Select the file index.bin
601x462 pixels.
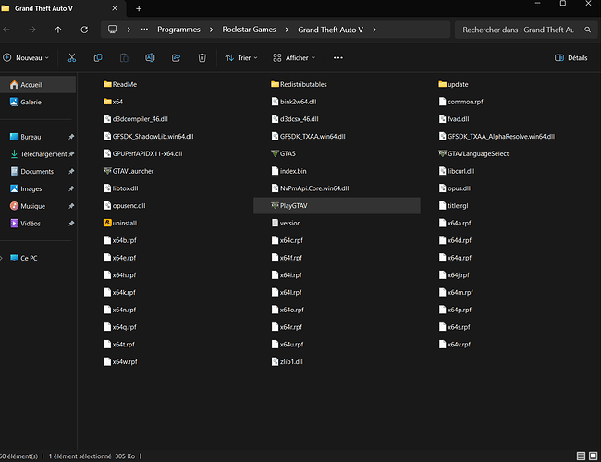(288, 171)
